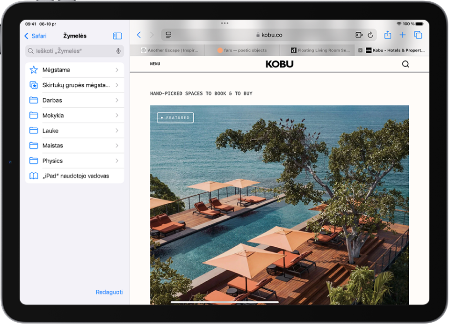Select „iPad" naudotojo vadovas bookmark text

tap(76, 176)
